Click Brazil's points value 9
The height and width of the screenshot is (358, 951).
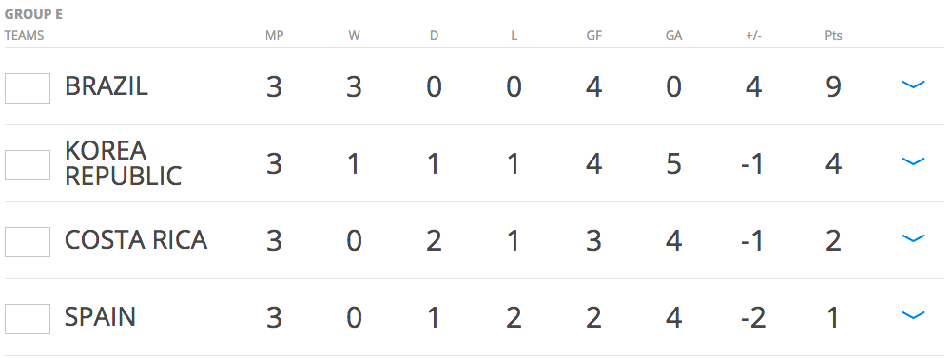(833, 87)
